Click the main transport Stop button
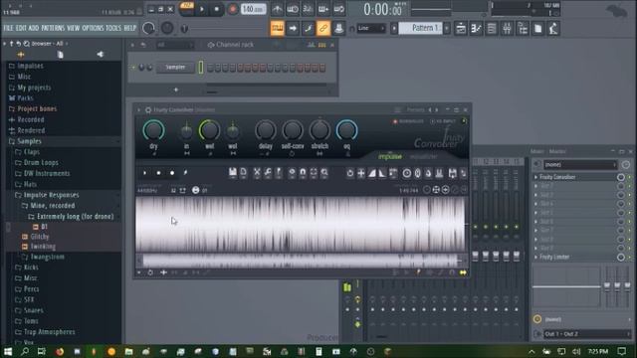The height and width of the screenshot is (358, 637). point(217,9)
